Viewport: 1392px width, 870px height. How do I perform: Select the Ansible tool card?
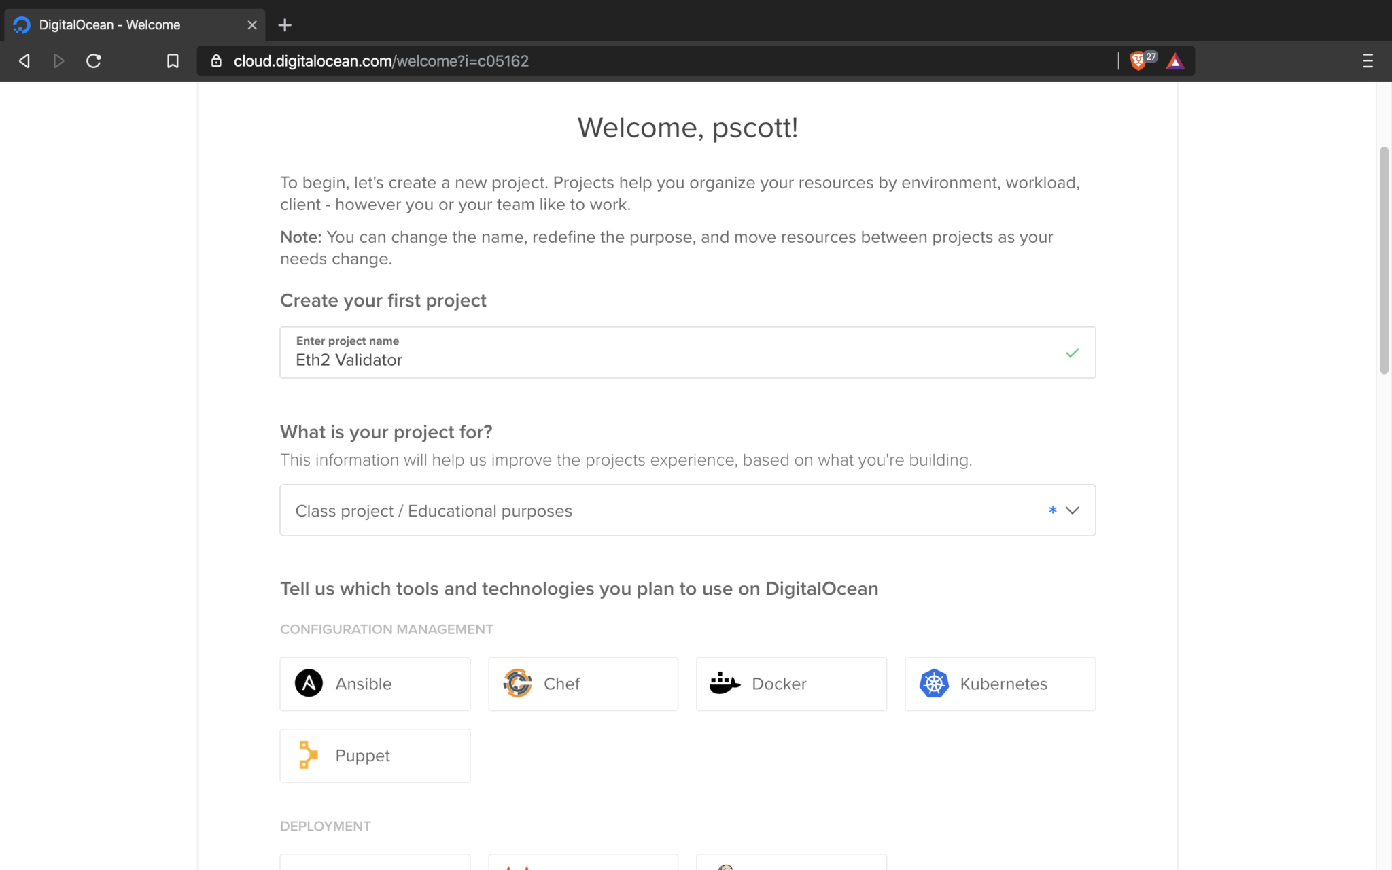click(x=375, y=684)
